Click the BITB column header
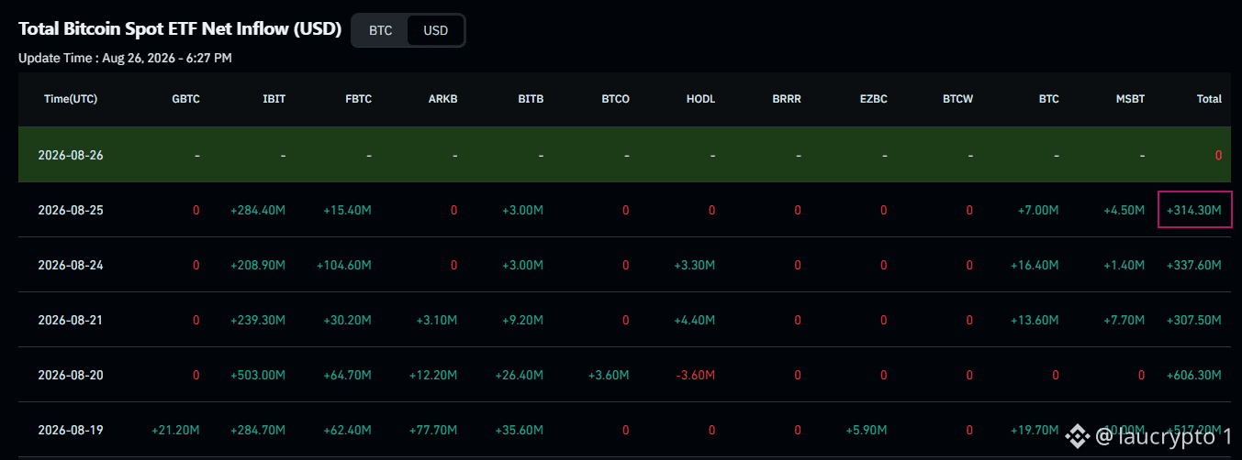The width and height of the screenshot is (1242, 460). coord(530,99)
